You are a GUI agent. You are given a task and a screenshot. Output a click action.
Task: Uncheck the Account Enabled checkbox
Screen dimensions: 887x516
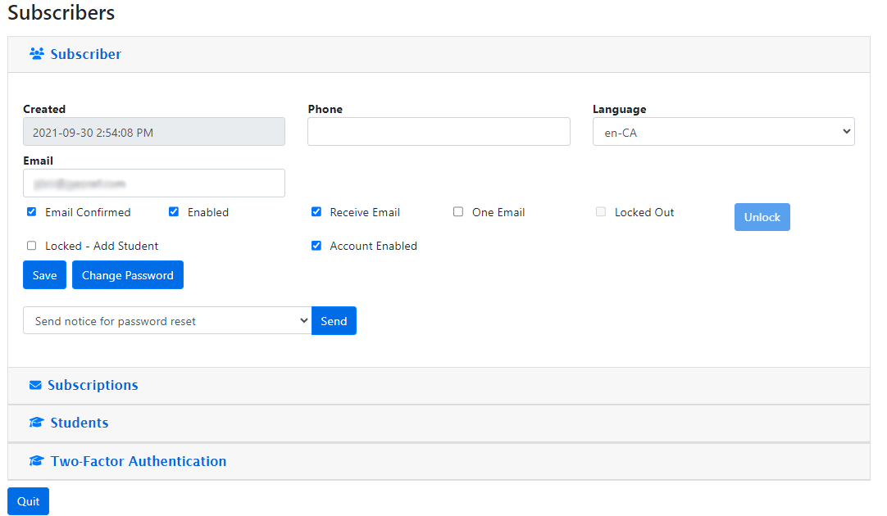316,246
